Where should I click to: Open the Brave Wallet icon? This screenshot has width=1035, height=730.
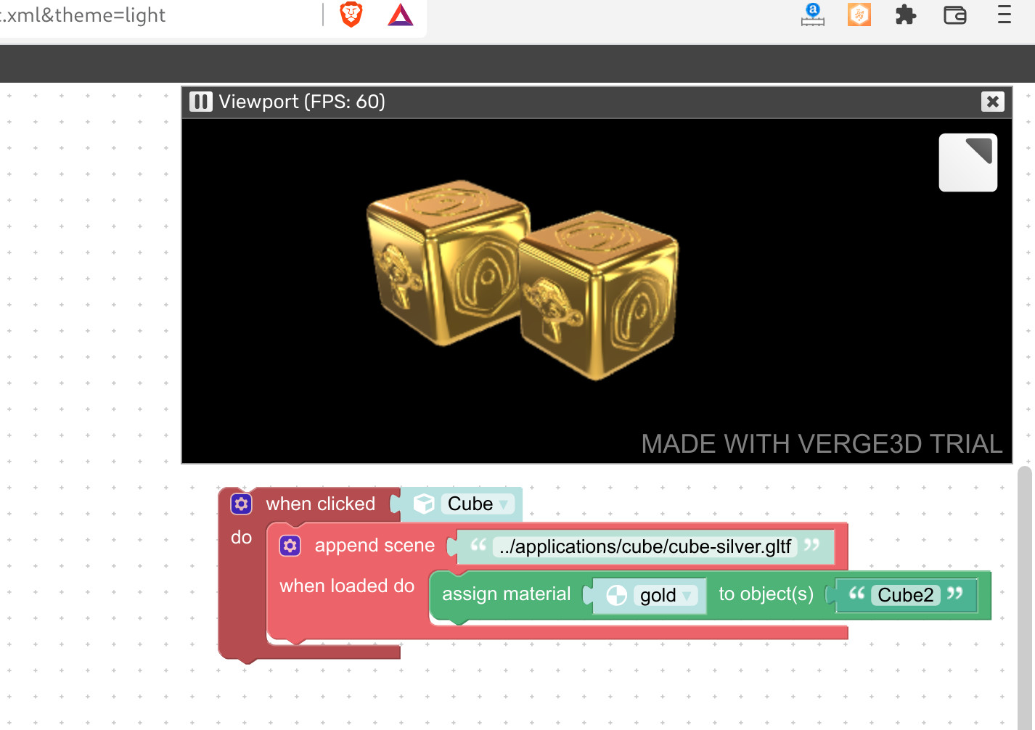954,15
